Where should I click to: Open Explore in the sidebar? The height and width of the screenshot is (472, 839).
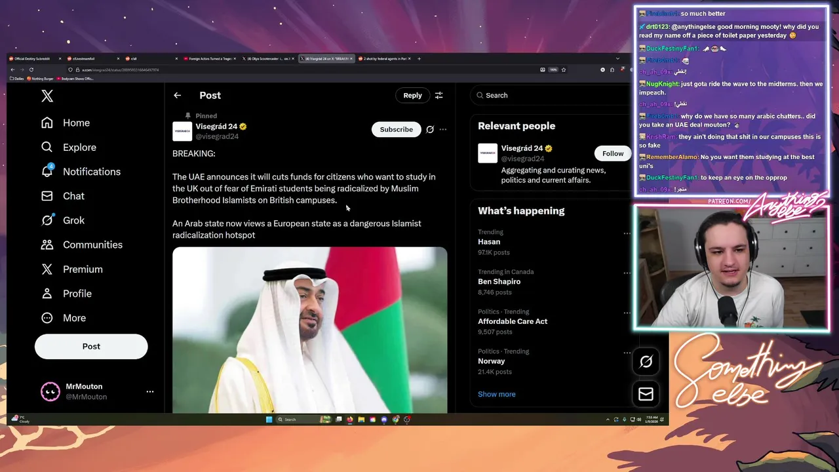point(68,147)
